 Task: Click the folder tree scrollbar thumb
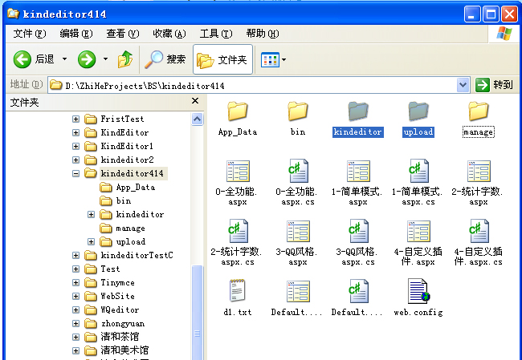pyautogui.click(x=197, y=313)
